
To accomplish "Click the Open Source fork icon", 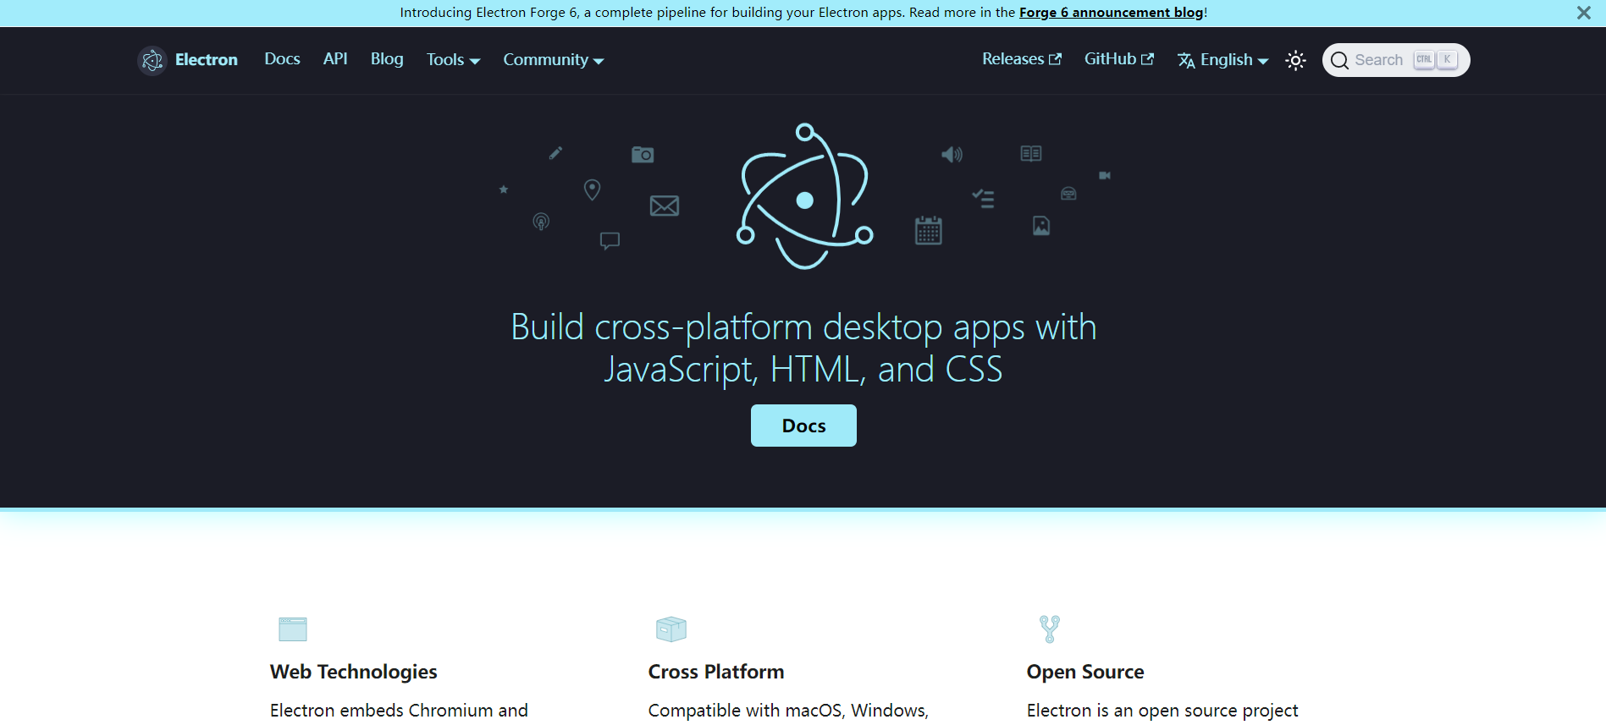I will point(1050,629).
